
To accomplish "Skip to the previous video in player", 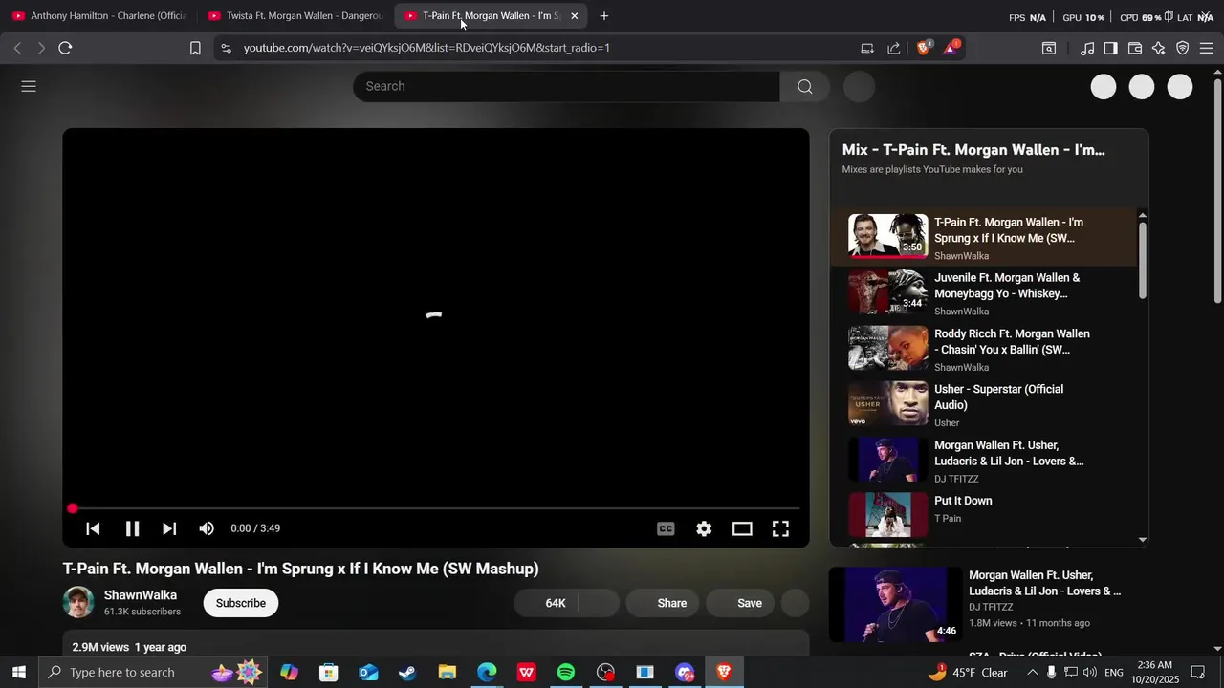I will (x=93, y=528).
